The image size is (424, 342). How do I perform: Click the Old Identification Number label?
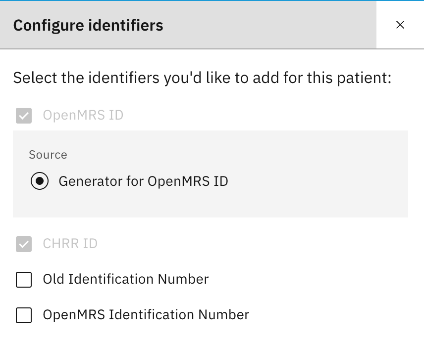coord(126,280)
